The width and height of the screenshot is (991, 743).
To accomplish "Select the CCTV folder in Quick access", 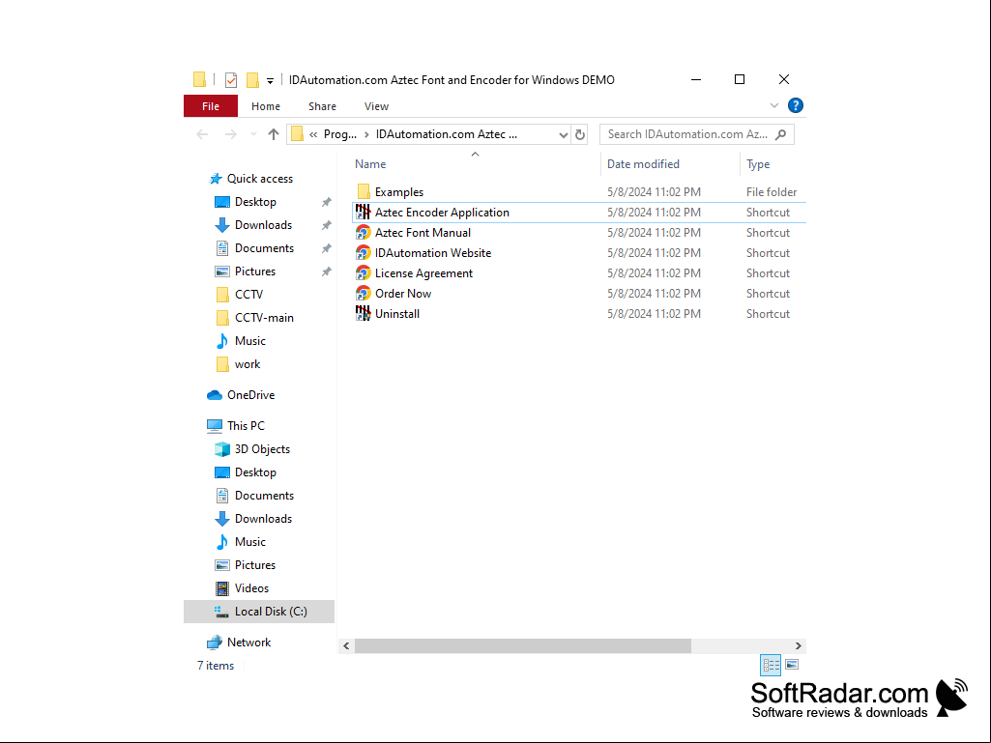I will click(x=239, y=295).
